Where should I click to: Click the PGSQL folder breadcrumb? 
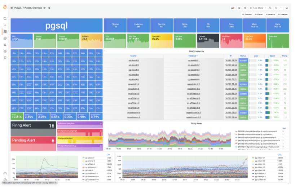pyautogui.click(x=18, y=8)
